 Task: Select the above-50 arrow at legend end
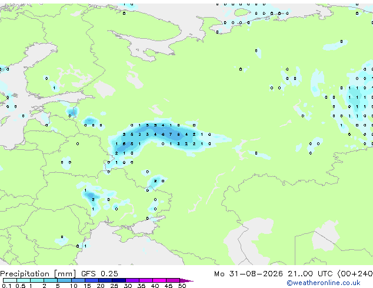186,280
